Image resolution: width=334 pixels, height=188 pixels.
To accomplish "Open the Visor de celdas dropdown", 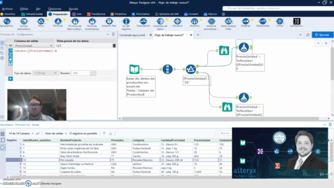I will [x=56, y=134].
